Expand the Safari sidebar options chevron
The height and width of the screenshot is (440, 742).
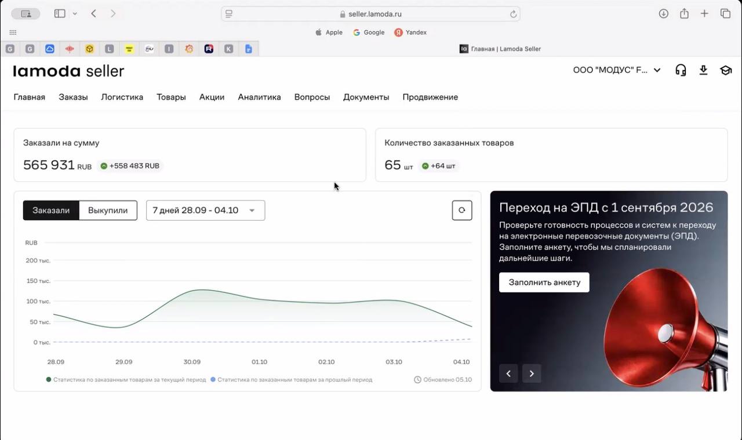[x=75, y=13]
